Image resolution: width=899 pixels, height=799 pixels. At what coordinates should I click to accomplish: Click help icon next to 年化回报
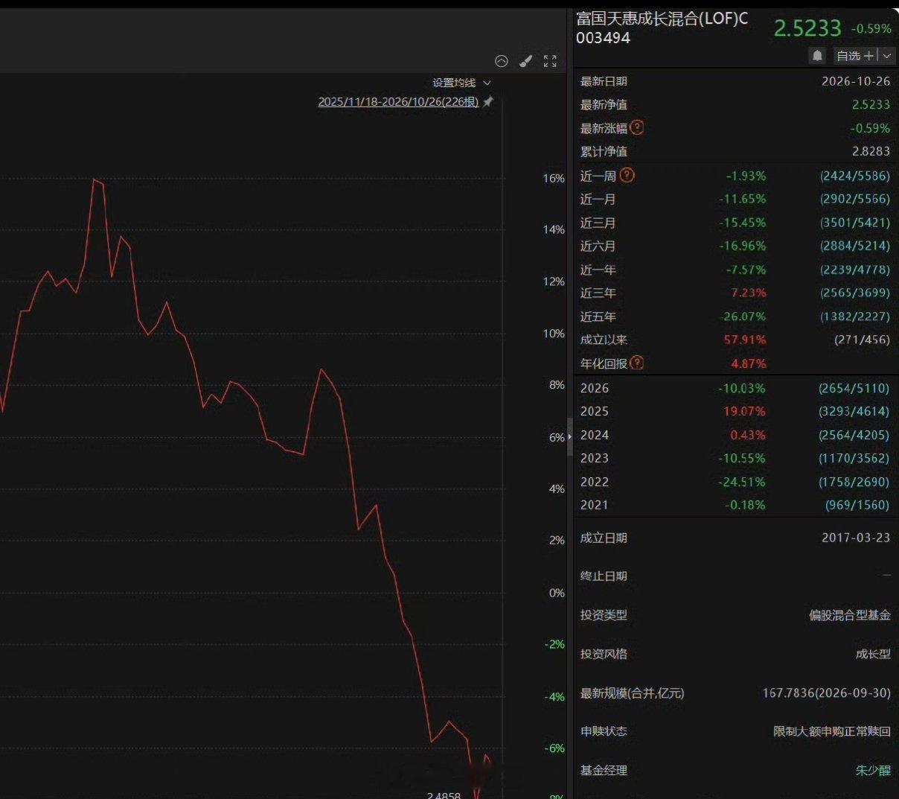coord(636,363)
